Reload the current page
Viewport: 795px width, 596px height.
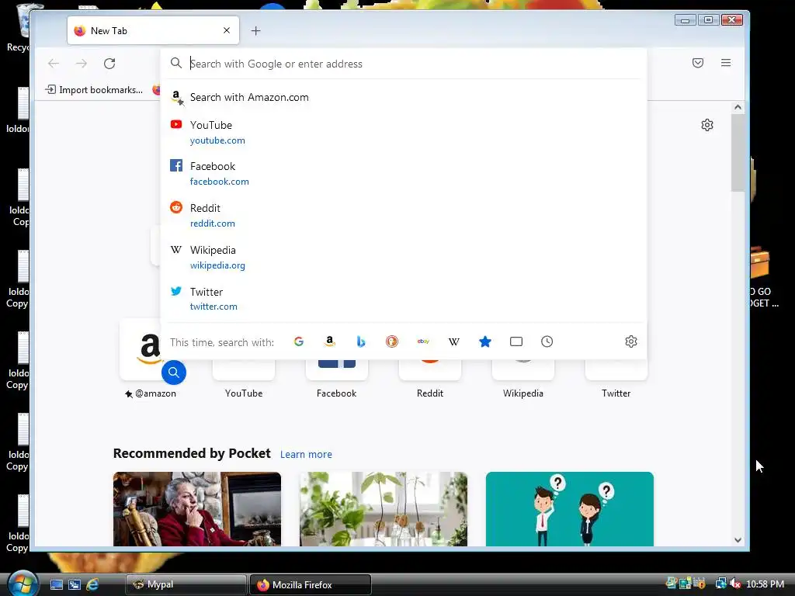pyautogui.click(x=109, y=64)
